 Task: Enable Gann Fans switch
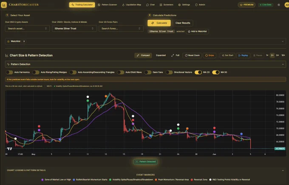point(148,72)
